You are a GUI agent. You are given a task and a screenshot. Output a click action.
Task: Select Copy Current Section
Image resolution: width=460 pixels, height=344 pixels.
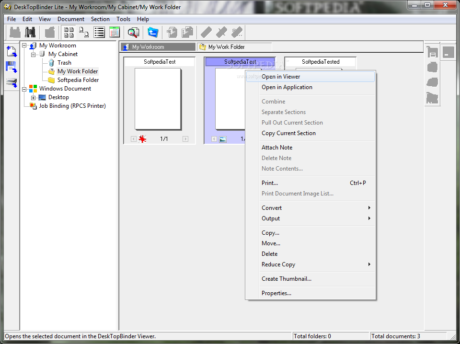coord(310,134)
